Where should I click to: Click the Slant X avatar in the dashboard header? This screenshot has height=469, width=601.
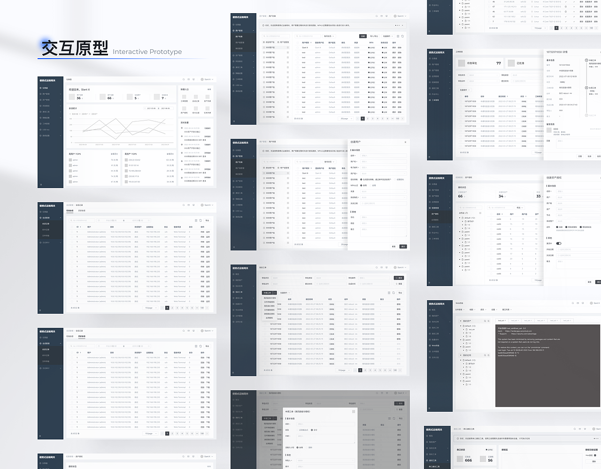point(202,79)
